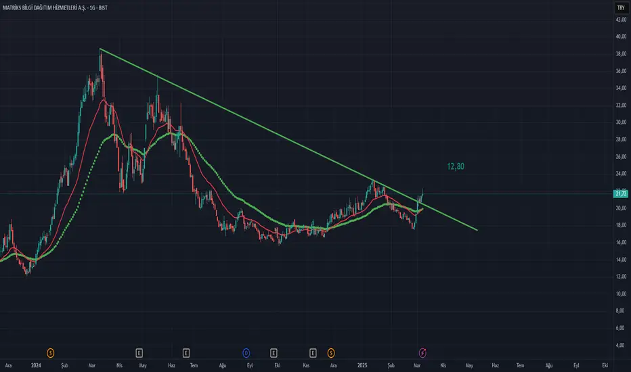Viewport: 631px width, 372px height.
Task: Click the orange S marker at December 2024
Action: point(331,353)
